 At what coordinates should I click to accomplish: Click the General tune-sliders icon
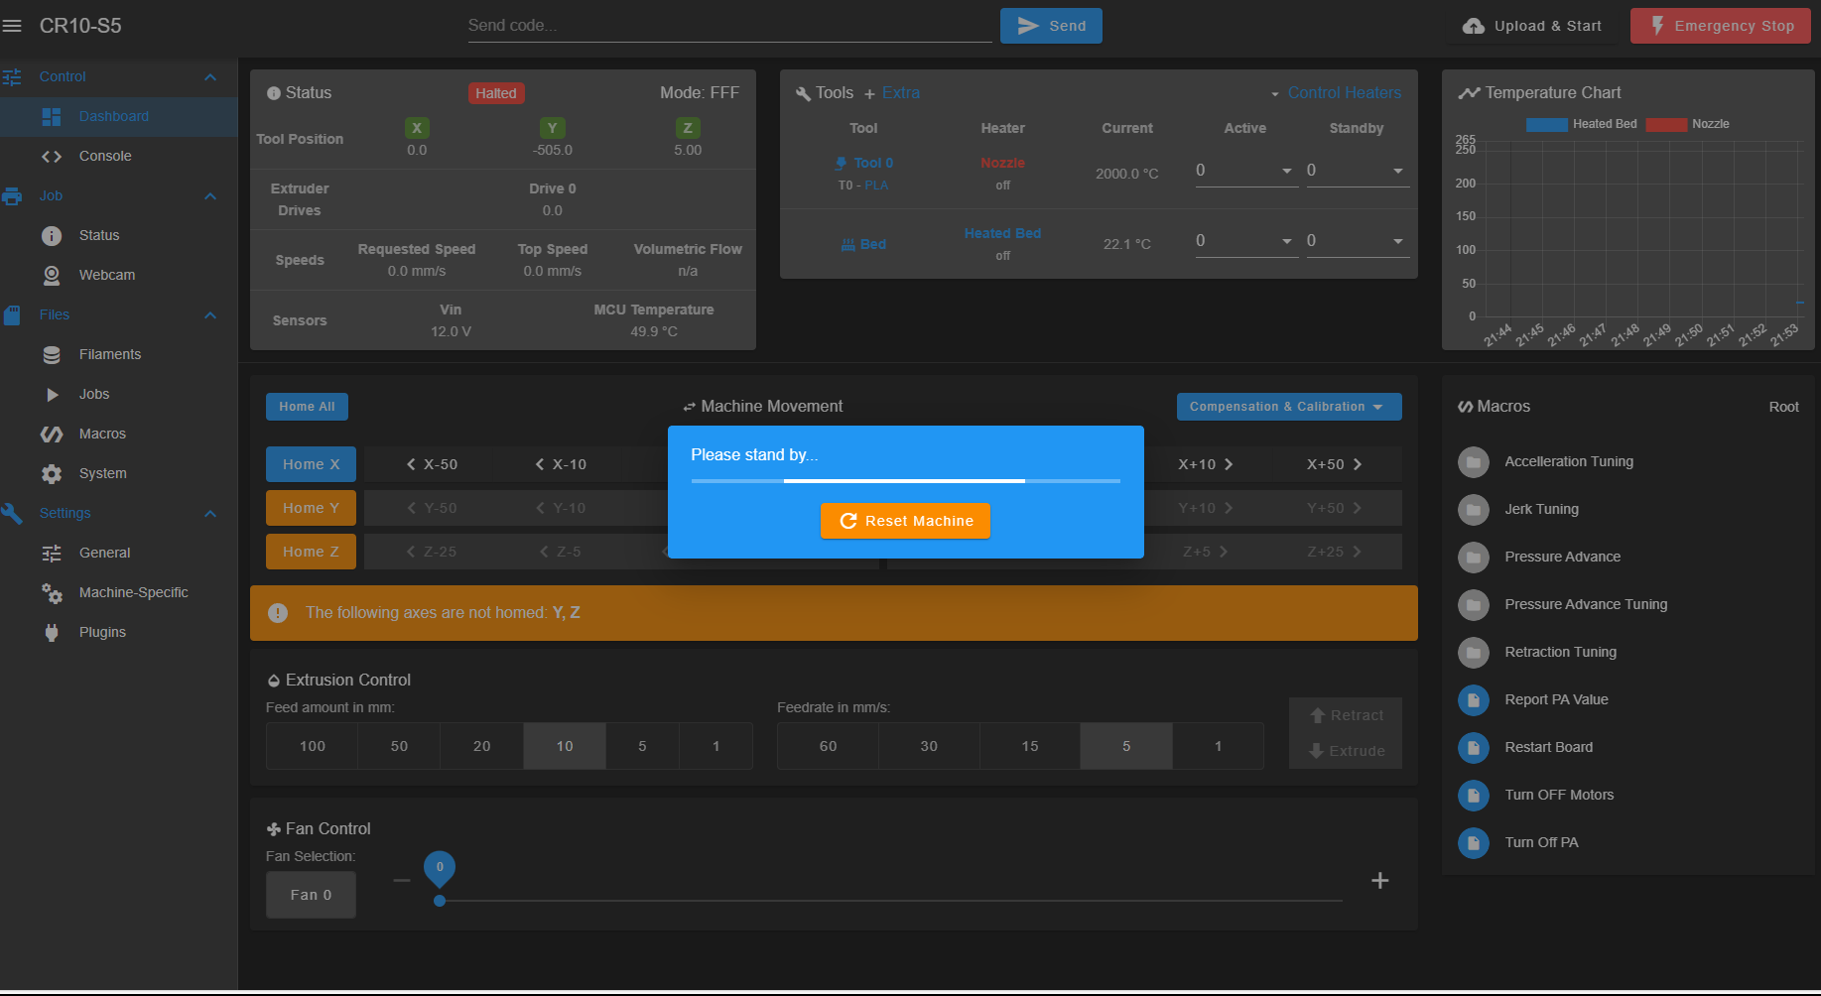(x=52, y=553)
